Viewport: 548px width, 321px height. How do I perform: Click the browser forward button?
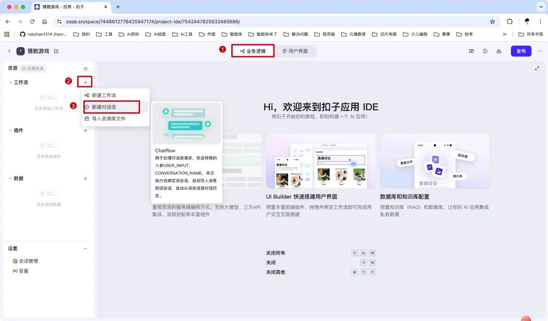[x=20, y=22]
